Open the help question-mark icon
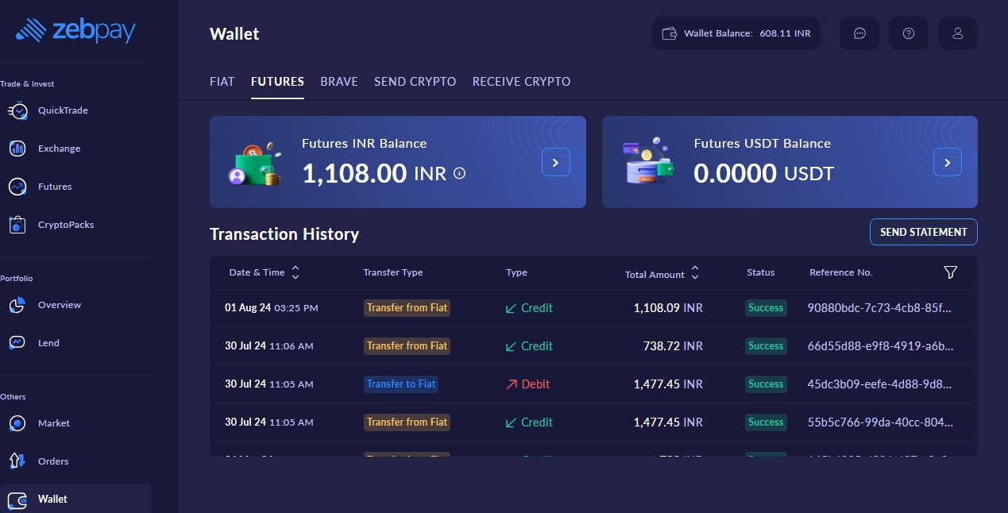The width and height of the screenshot is (1008, 513). pyautogui.click(x=909, y=33)
